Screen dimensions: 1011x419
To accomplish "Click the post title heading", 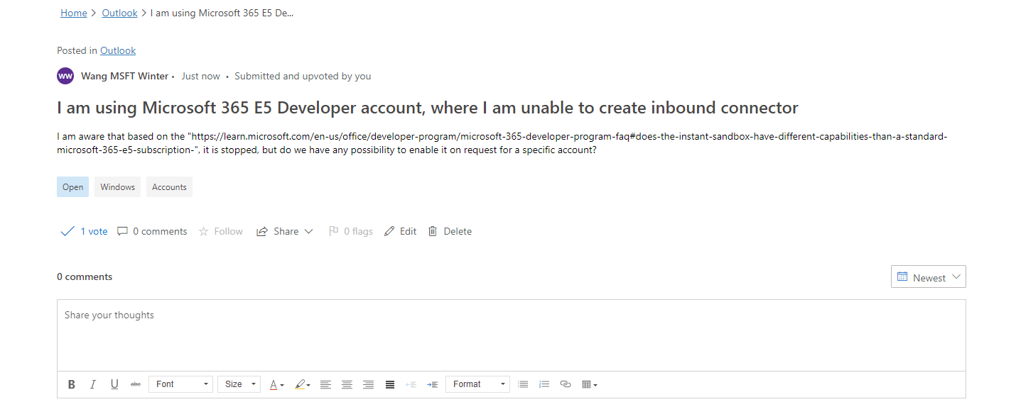I will tap(428, 108).
